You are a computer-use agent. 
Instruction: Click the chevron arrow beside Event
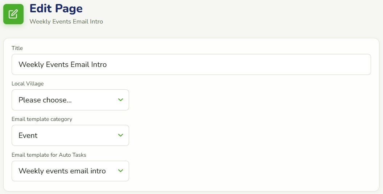[120, 135]
